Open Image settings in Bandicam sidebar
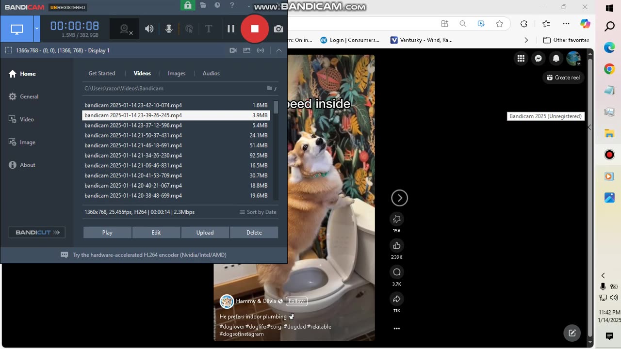 click(x=22, y=142)
